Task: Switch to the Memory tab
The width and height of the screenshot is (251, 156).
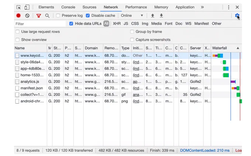Action: click(x=161, y=7)
